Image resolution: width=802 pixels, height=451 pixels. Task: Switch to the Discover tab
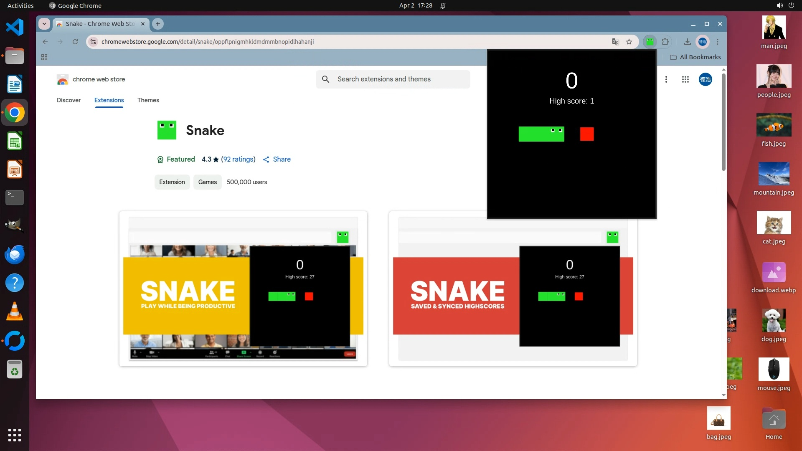[x=69, y=100]
